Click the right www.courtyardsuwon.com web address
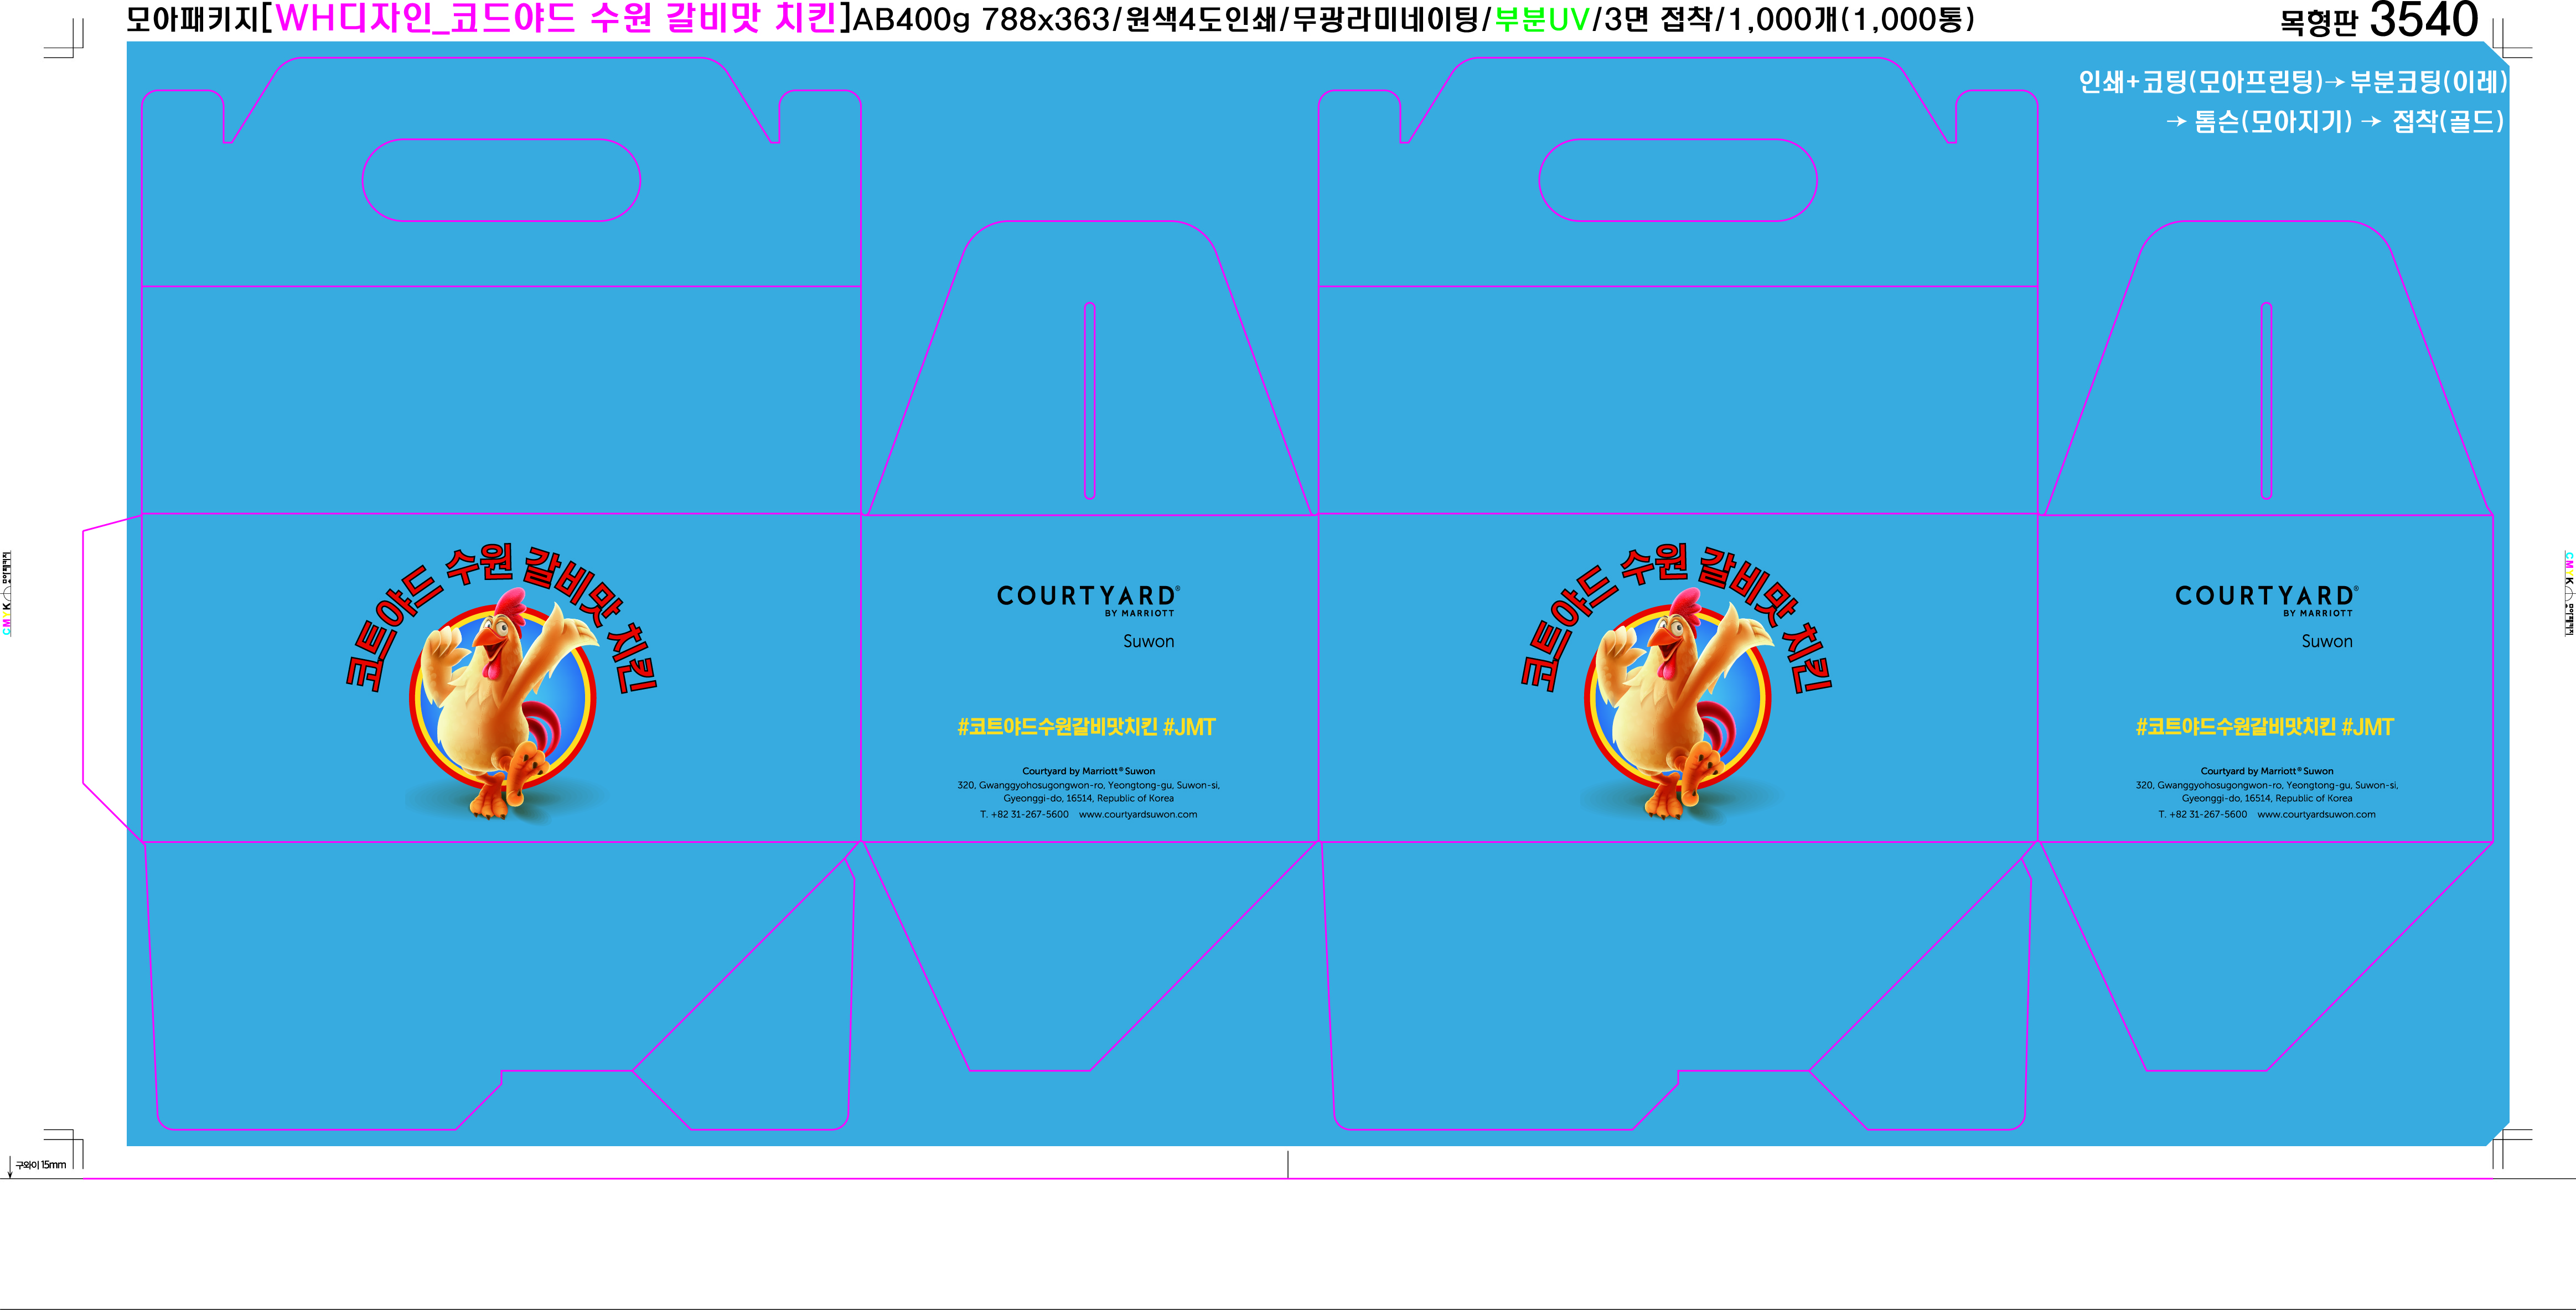2576x1310 pixels. [2316, 815]
